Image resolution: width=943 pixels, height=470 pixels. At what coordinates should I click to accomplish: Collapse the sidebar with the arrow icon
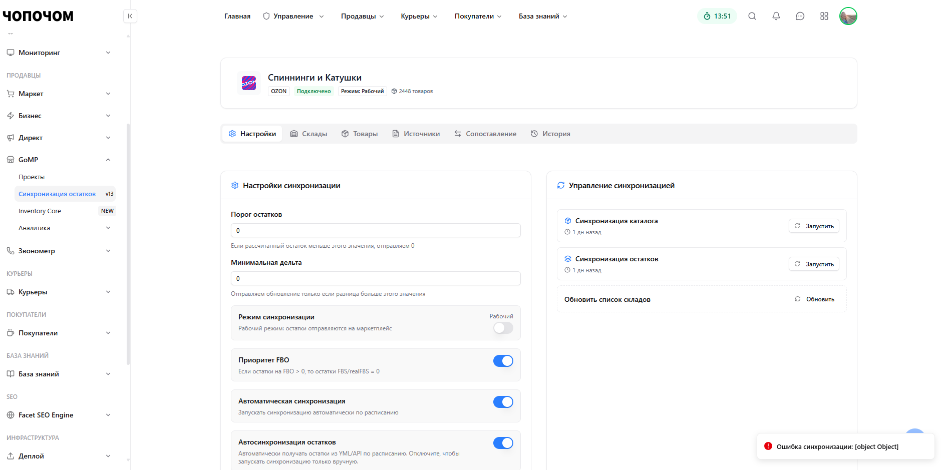pyautogui.click(x=130, y=16)
